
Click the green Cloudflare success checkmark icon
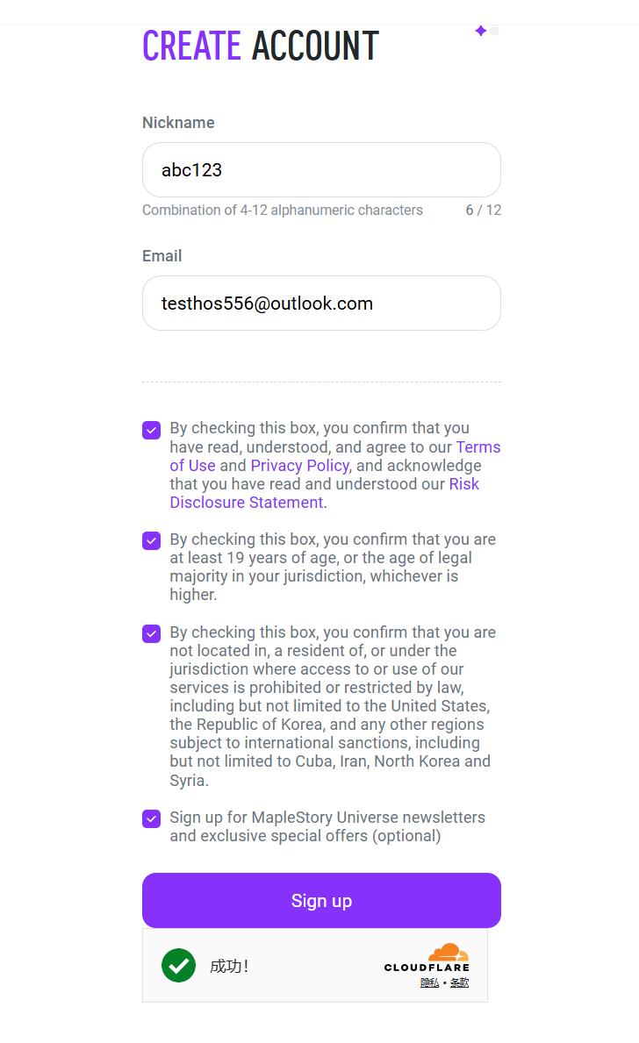(178, 965)
